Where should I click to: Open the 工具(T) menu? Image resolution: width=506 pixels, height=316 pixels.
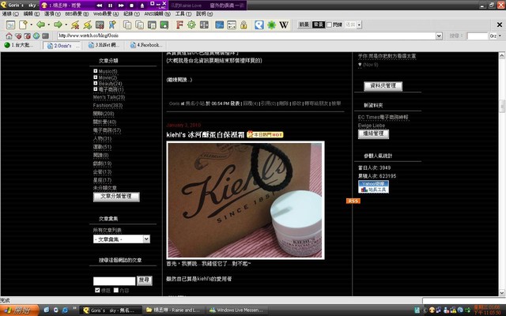[183, 14]
